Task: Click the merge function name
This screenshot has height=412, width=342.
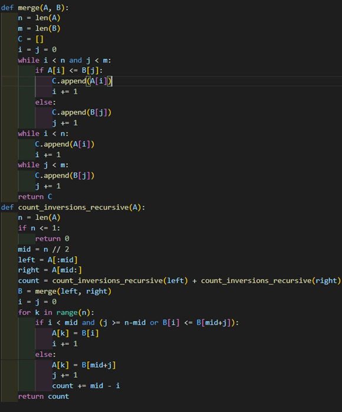Action: point(29,8)
